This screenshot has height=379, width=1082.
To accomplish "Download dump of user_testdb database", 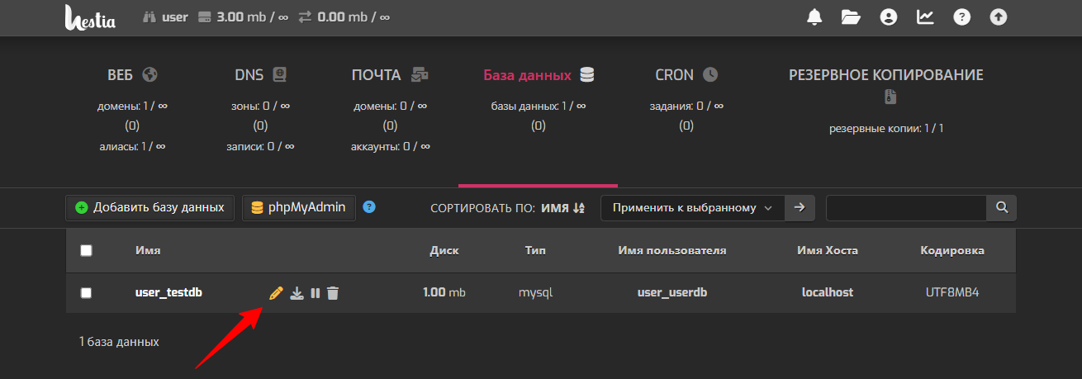I will point(297,292).
